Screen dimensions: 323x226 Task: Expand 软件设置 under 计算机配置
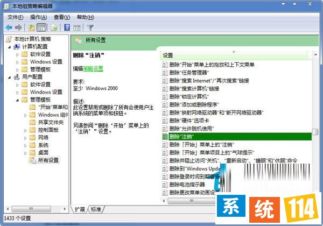(17, 55)
